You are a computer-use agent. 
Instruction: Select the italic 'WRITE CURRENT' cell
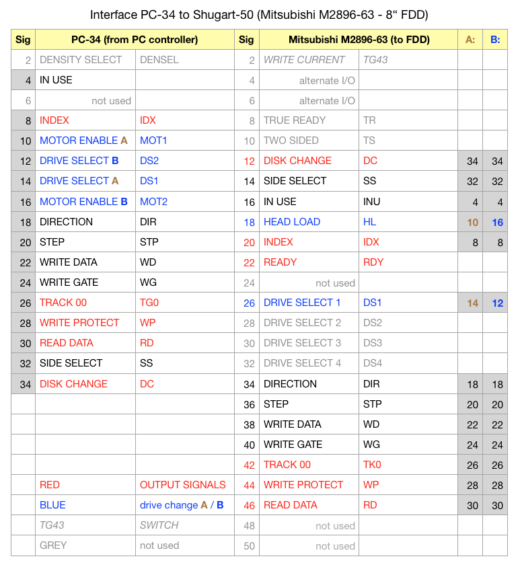point(309,59)
